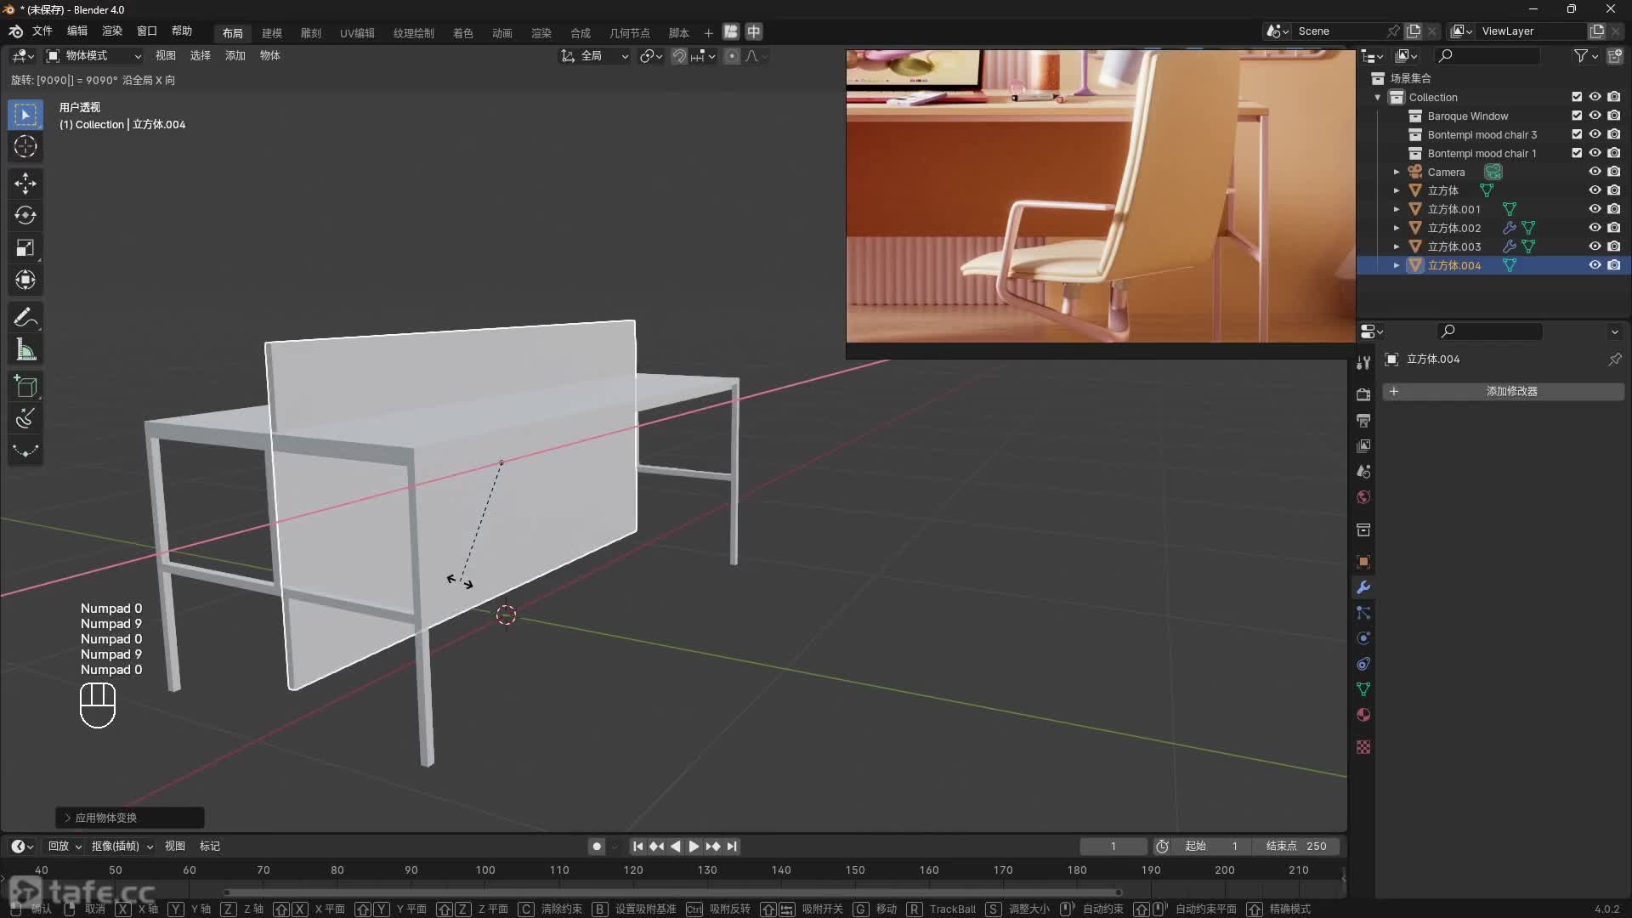Open the Object Data properties tab

coord(1363,689)
